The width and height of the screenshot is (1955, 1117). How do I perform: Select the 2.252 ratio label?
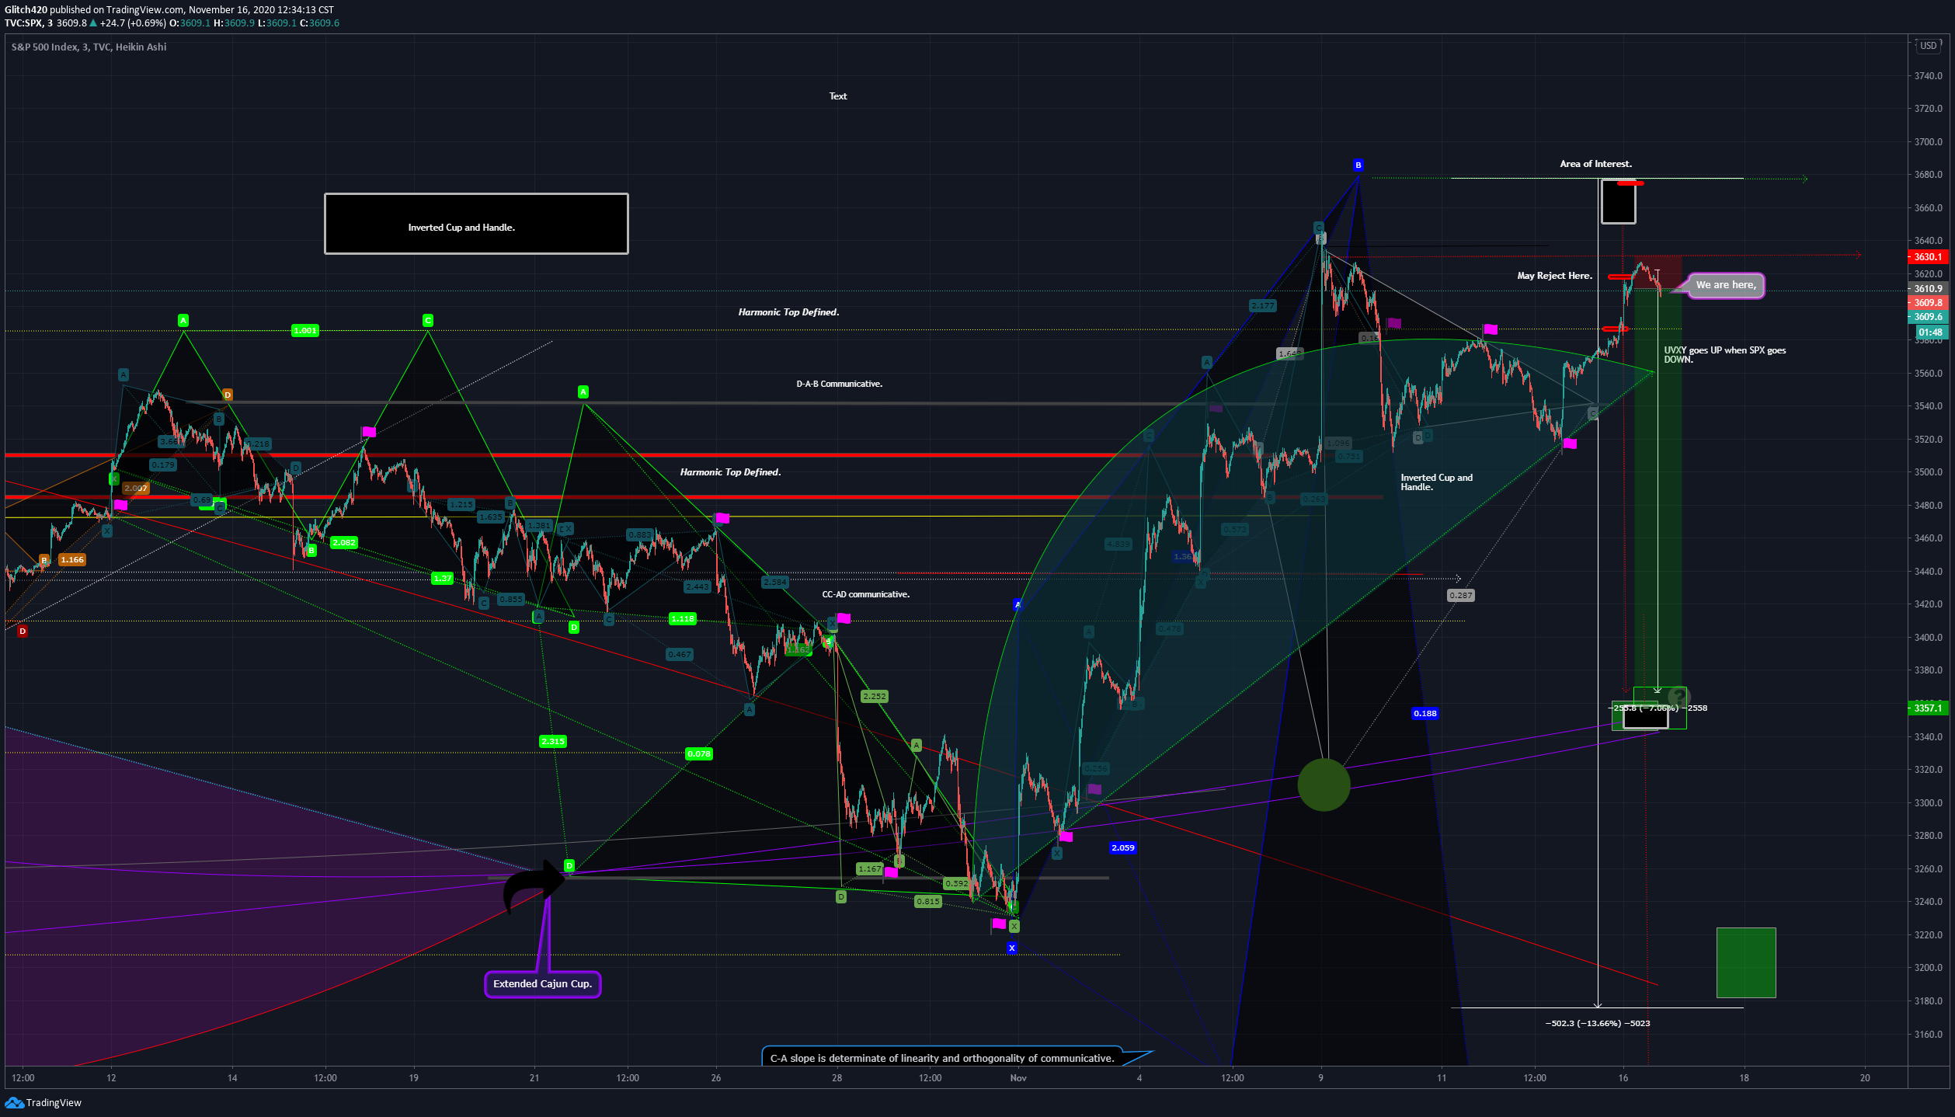874,696
